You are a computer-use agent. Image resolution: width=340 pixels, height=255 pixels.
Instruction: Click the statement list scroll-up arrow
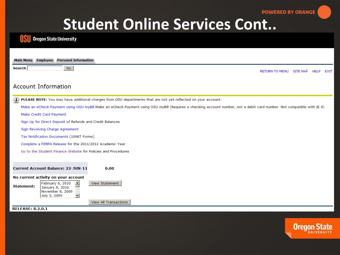(77, 183)
